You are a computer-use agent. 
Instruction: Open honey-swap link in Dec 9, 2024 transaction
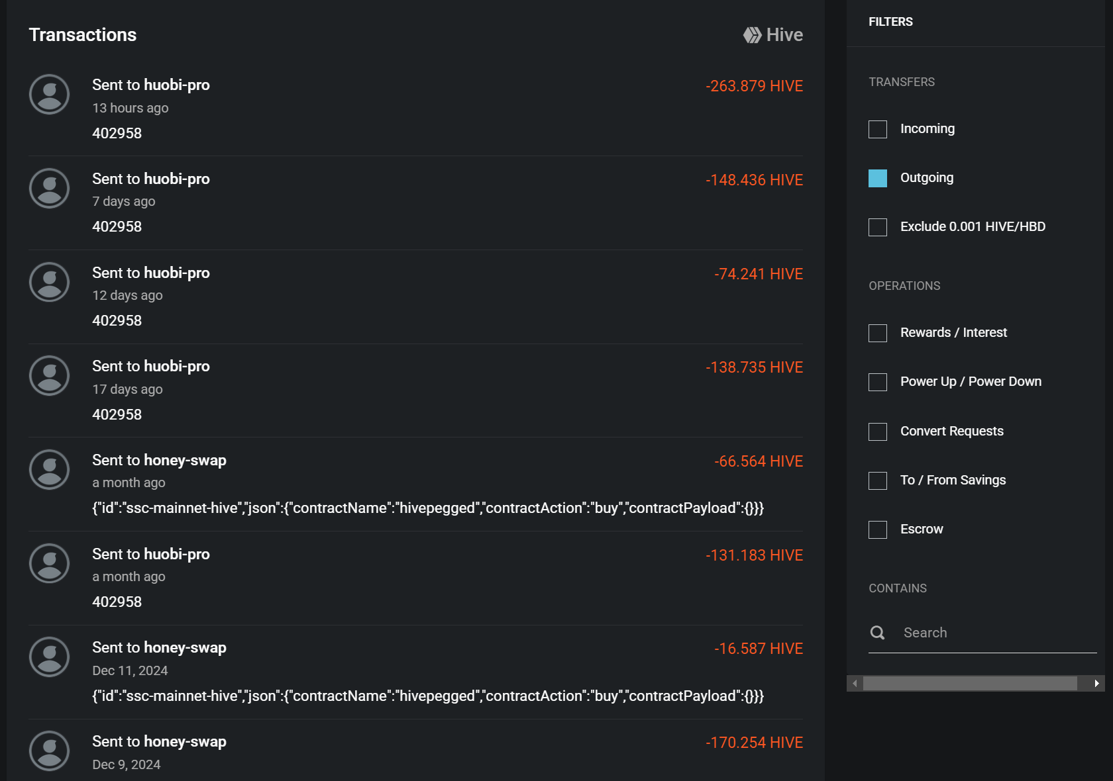pos(185,741)
